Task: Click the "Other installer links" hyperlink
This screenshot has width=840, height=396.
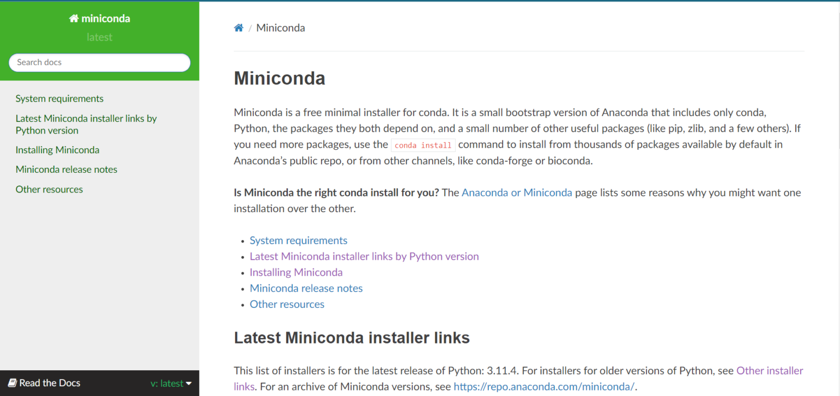Action: (x=769, y=370)
